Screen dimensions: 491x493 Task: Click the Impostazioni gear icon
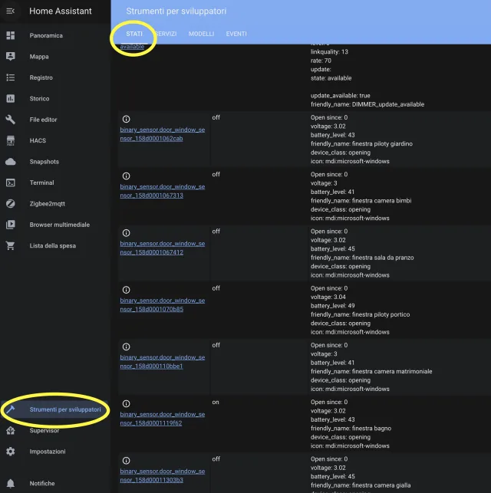[x=11, y=452]
